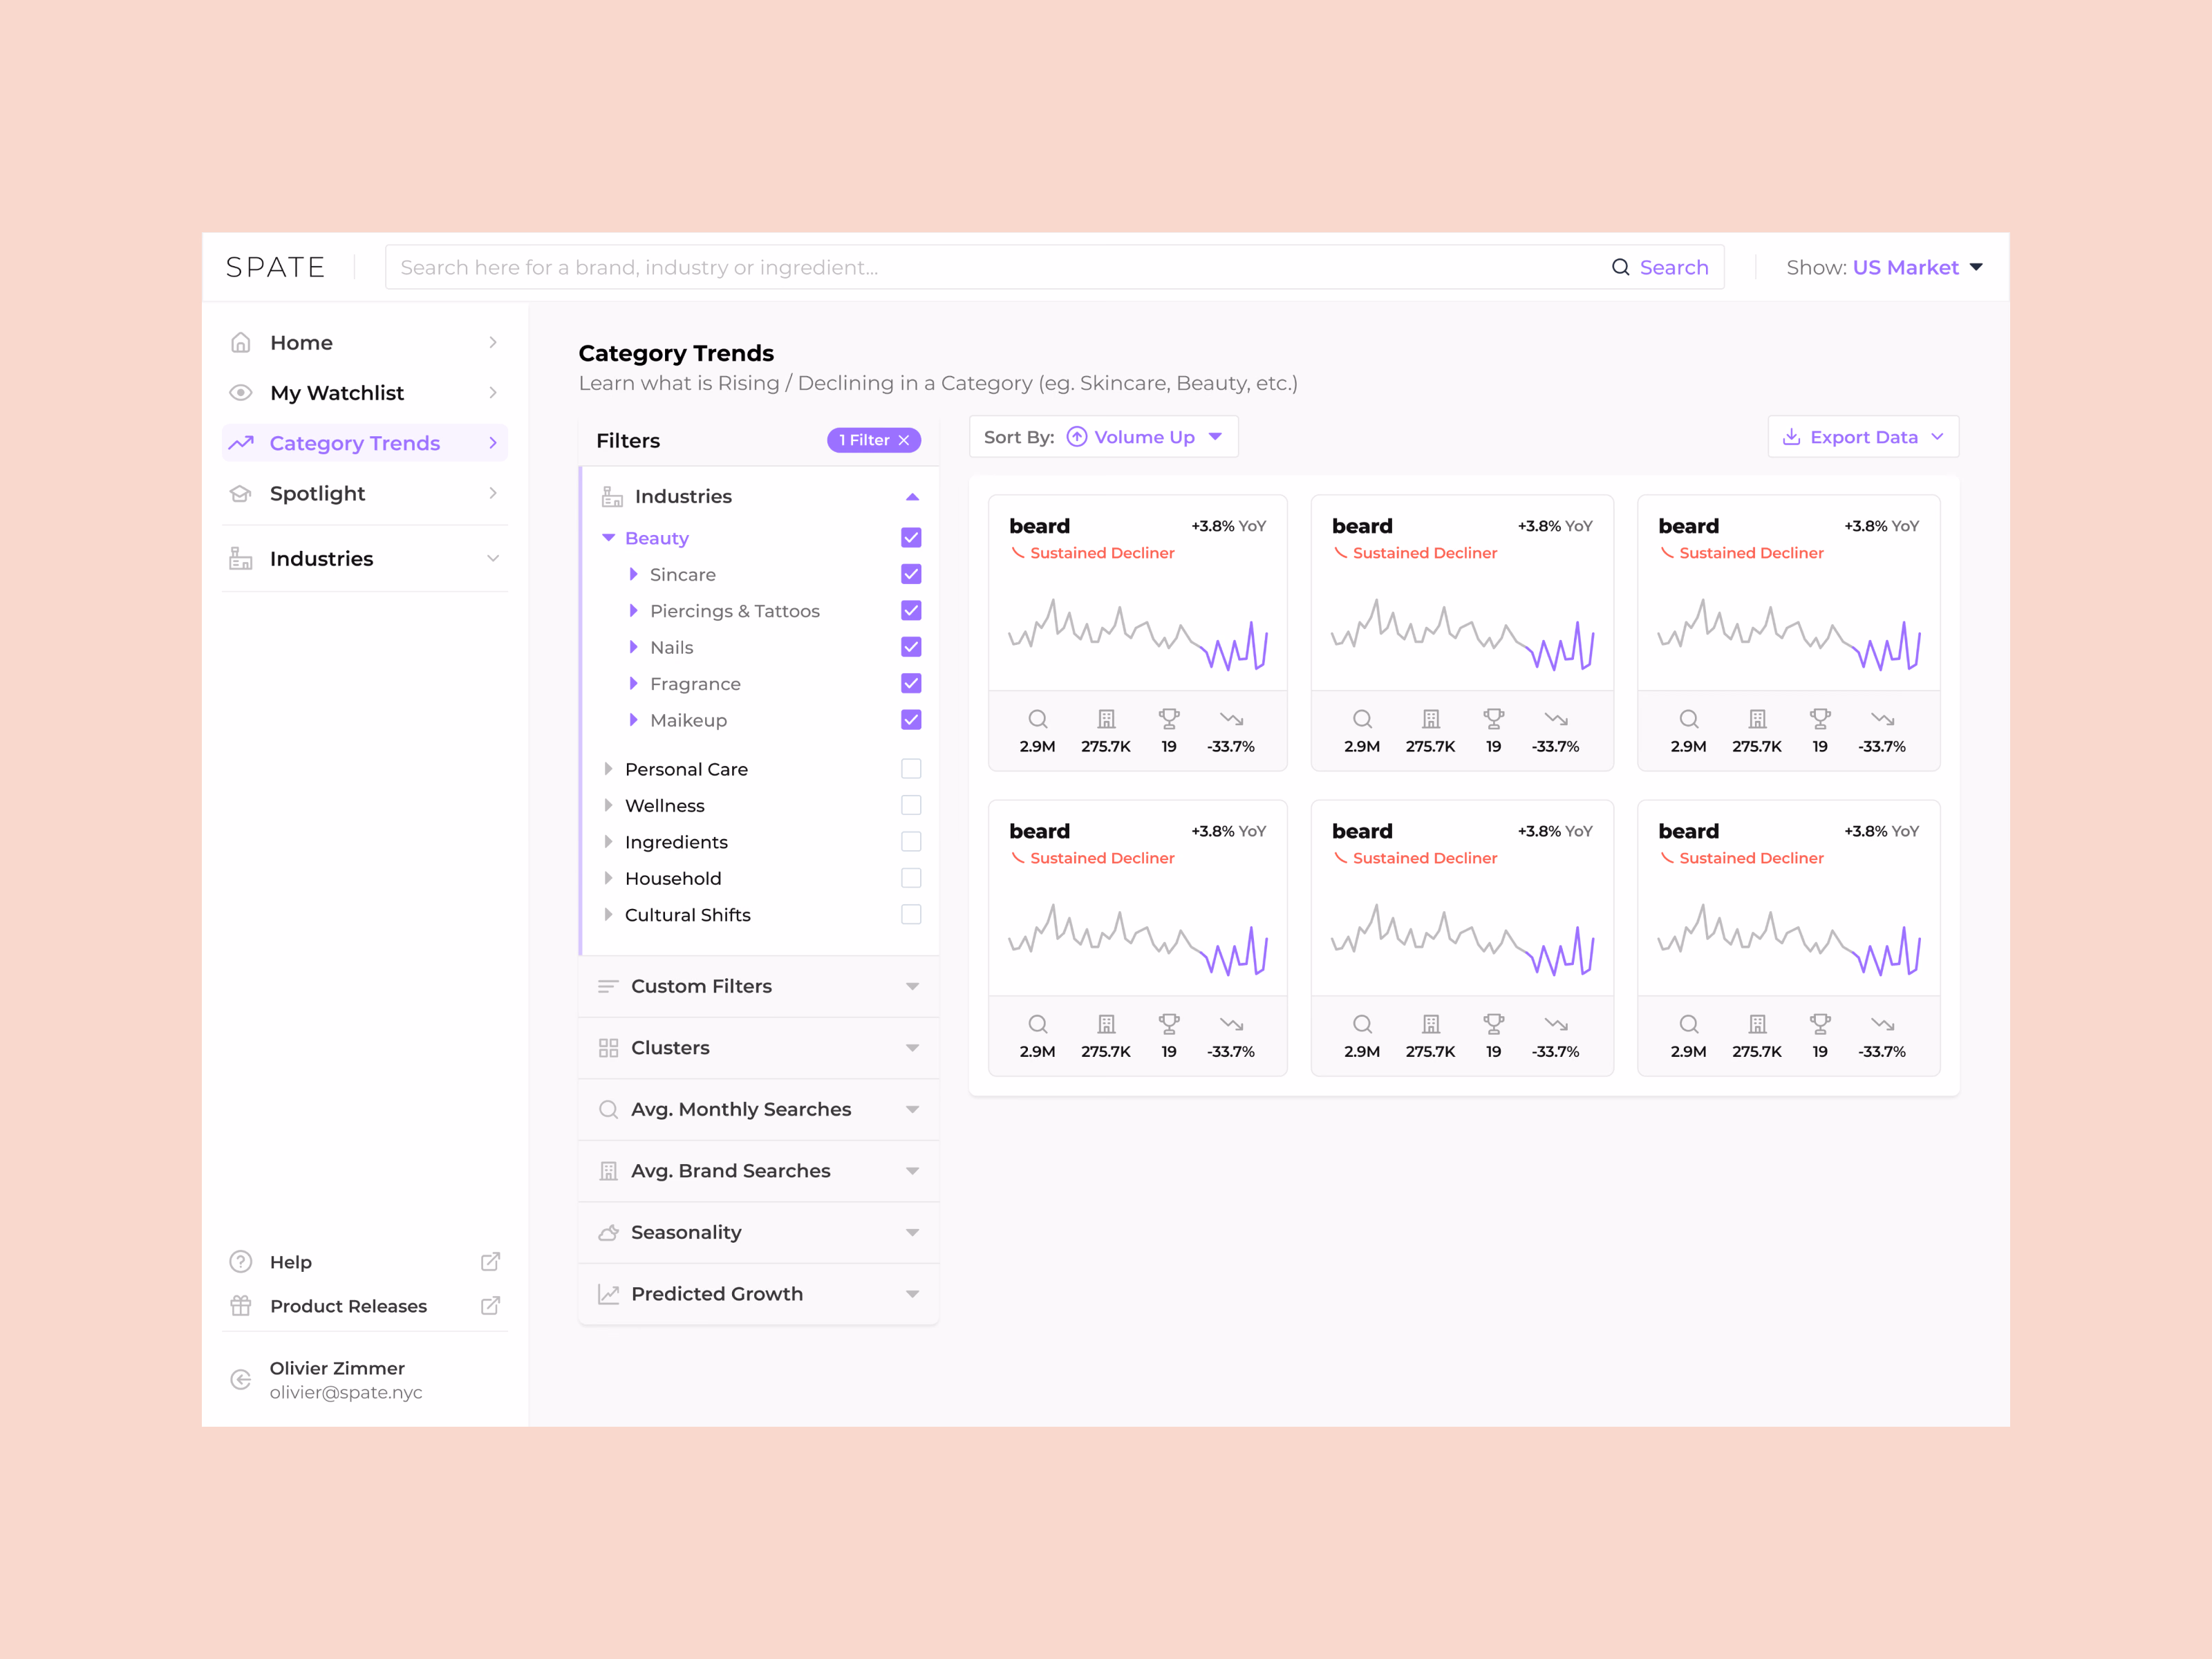Click the logout arrow beside Olivier Zimmer
This screenshot has height=1659, width=2212.
tap(241, 1380)
